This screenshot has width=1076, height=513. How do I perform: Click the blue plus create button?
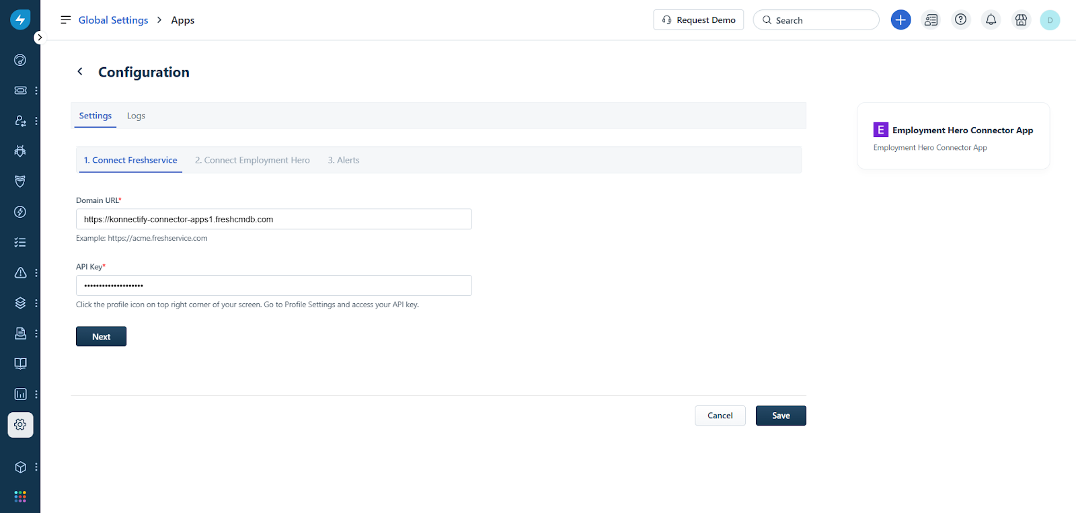[900, 20]
